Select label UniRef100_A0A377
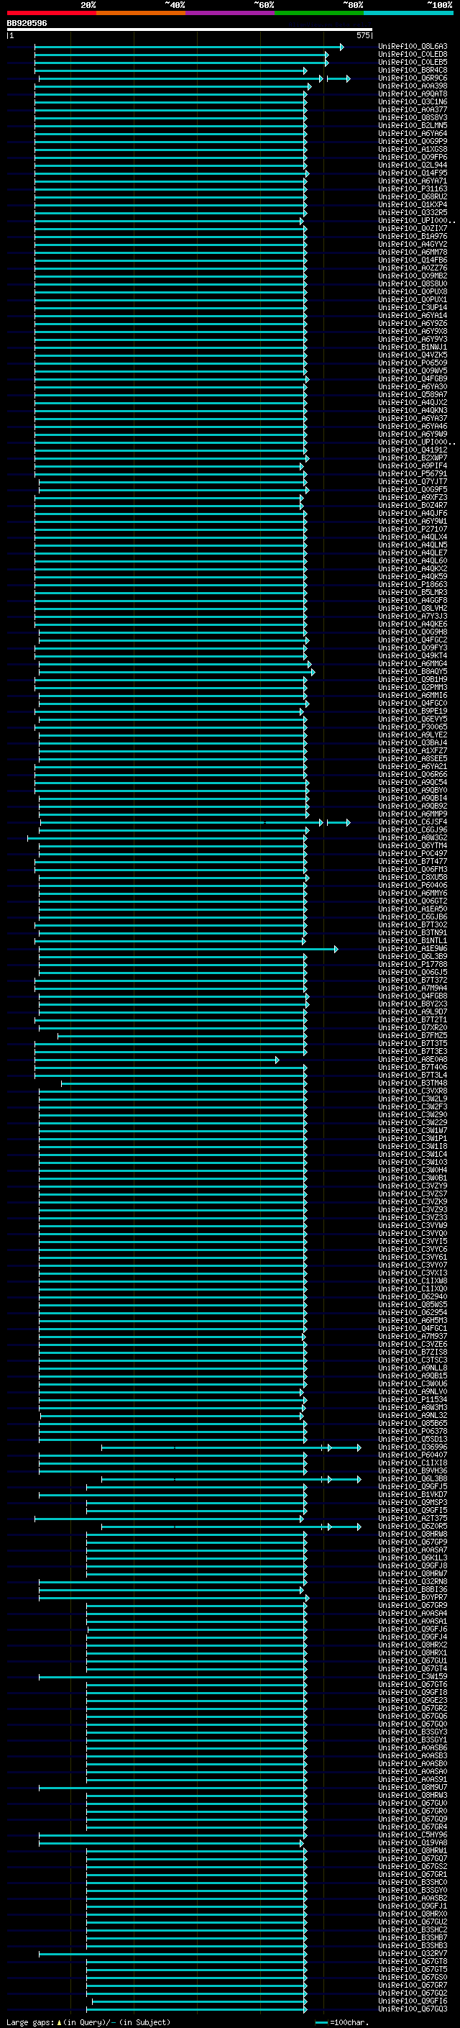This screenshot has height=2028, width=460. click(413, 109)
